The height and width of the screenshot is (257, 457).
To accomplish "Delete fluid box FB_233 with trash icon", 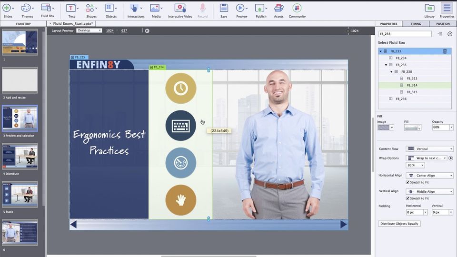I will [445, 51].
